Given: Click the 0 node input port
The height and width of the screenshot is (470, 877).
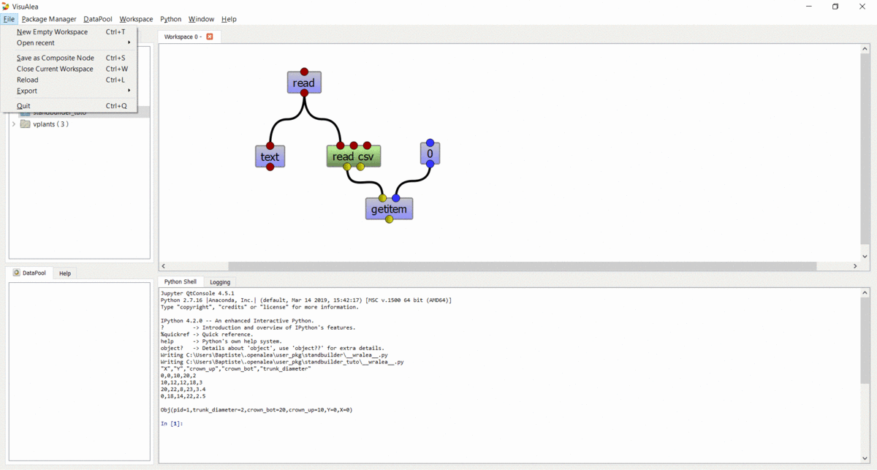Looking at the screenshot, I should 430,143.
